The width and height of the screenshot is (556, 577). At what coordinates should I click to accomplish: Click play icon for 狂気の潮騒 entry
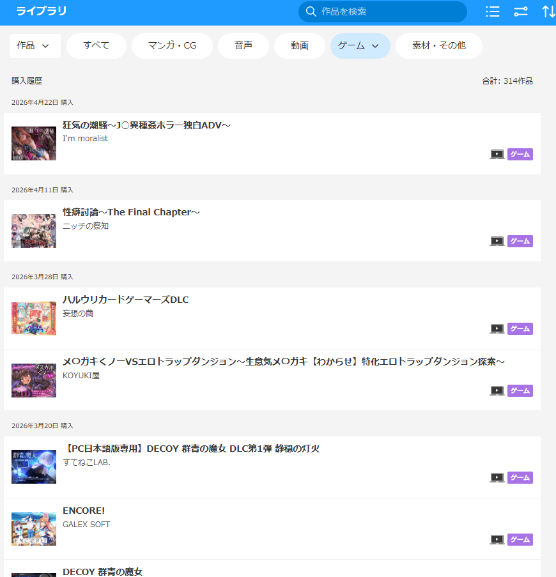pos(497,154)
